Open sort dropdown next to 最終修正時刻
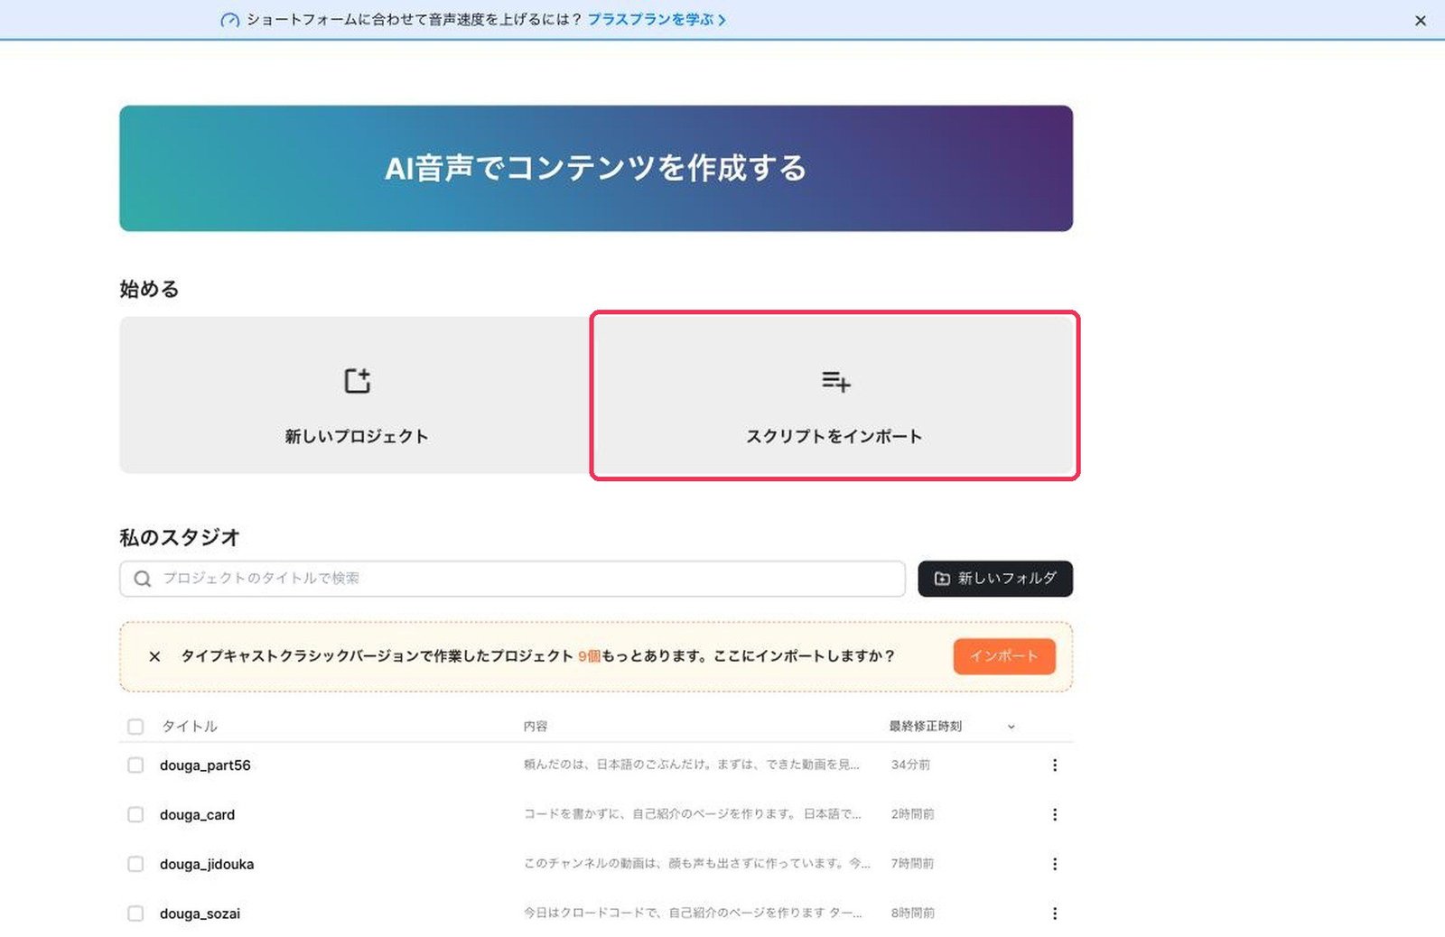 (1011, 727)
